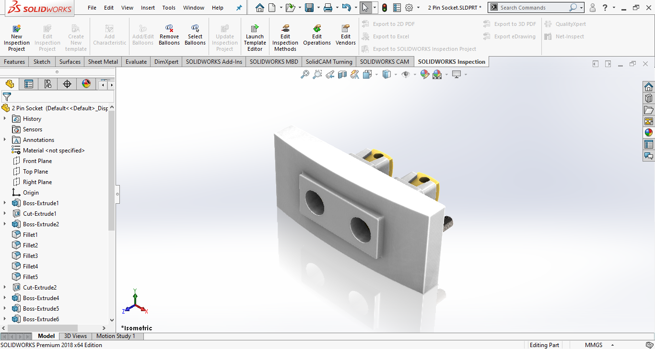Expand the Annotations tree node

[x=5, y=140]
